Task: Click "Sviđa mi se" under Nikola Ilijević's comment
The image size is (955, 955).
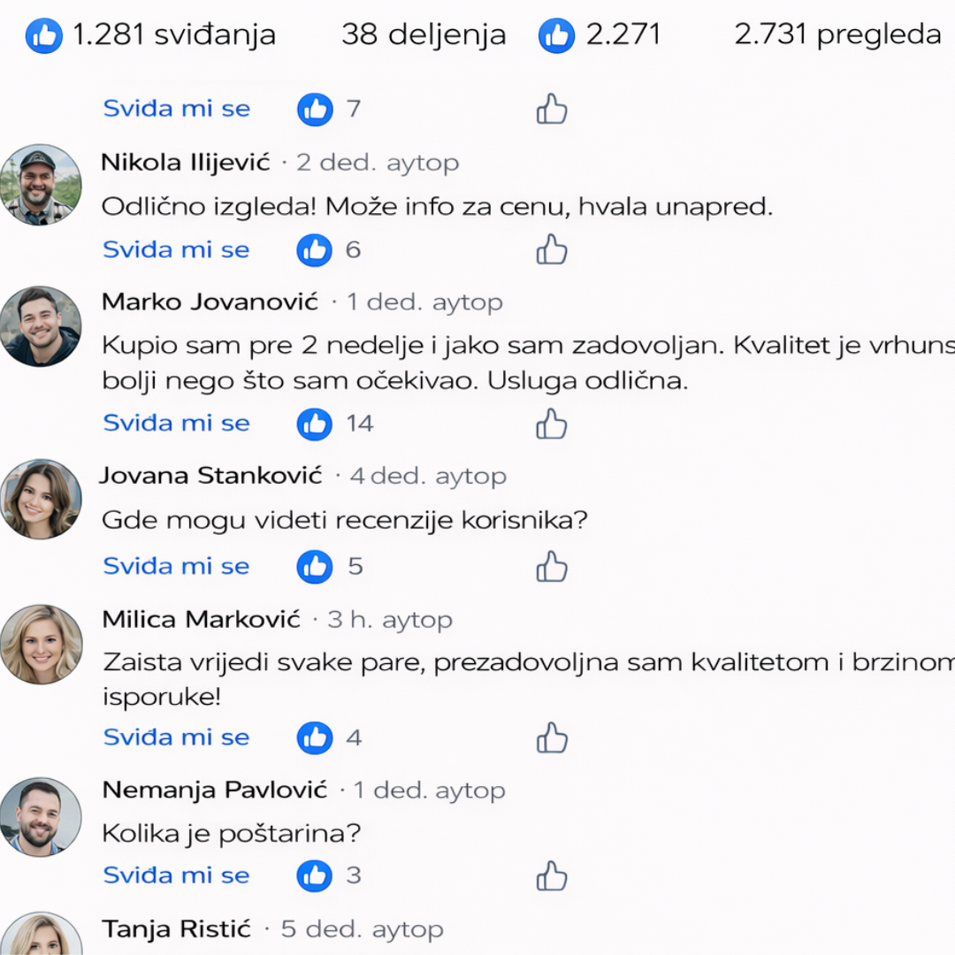Action: pos(177,249)
